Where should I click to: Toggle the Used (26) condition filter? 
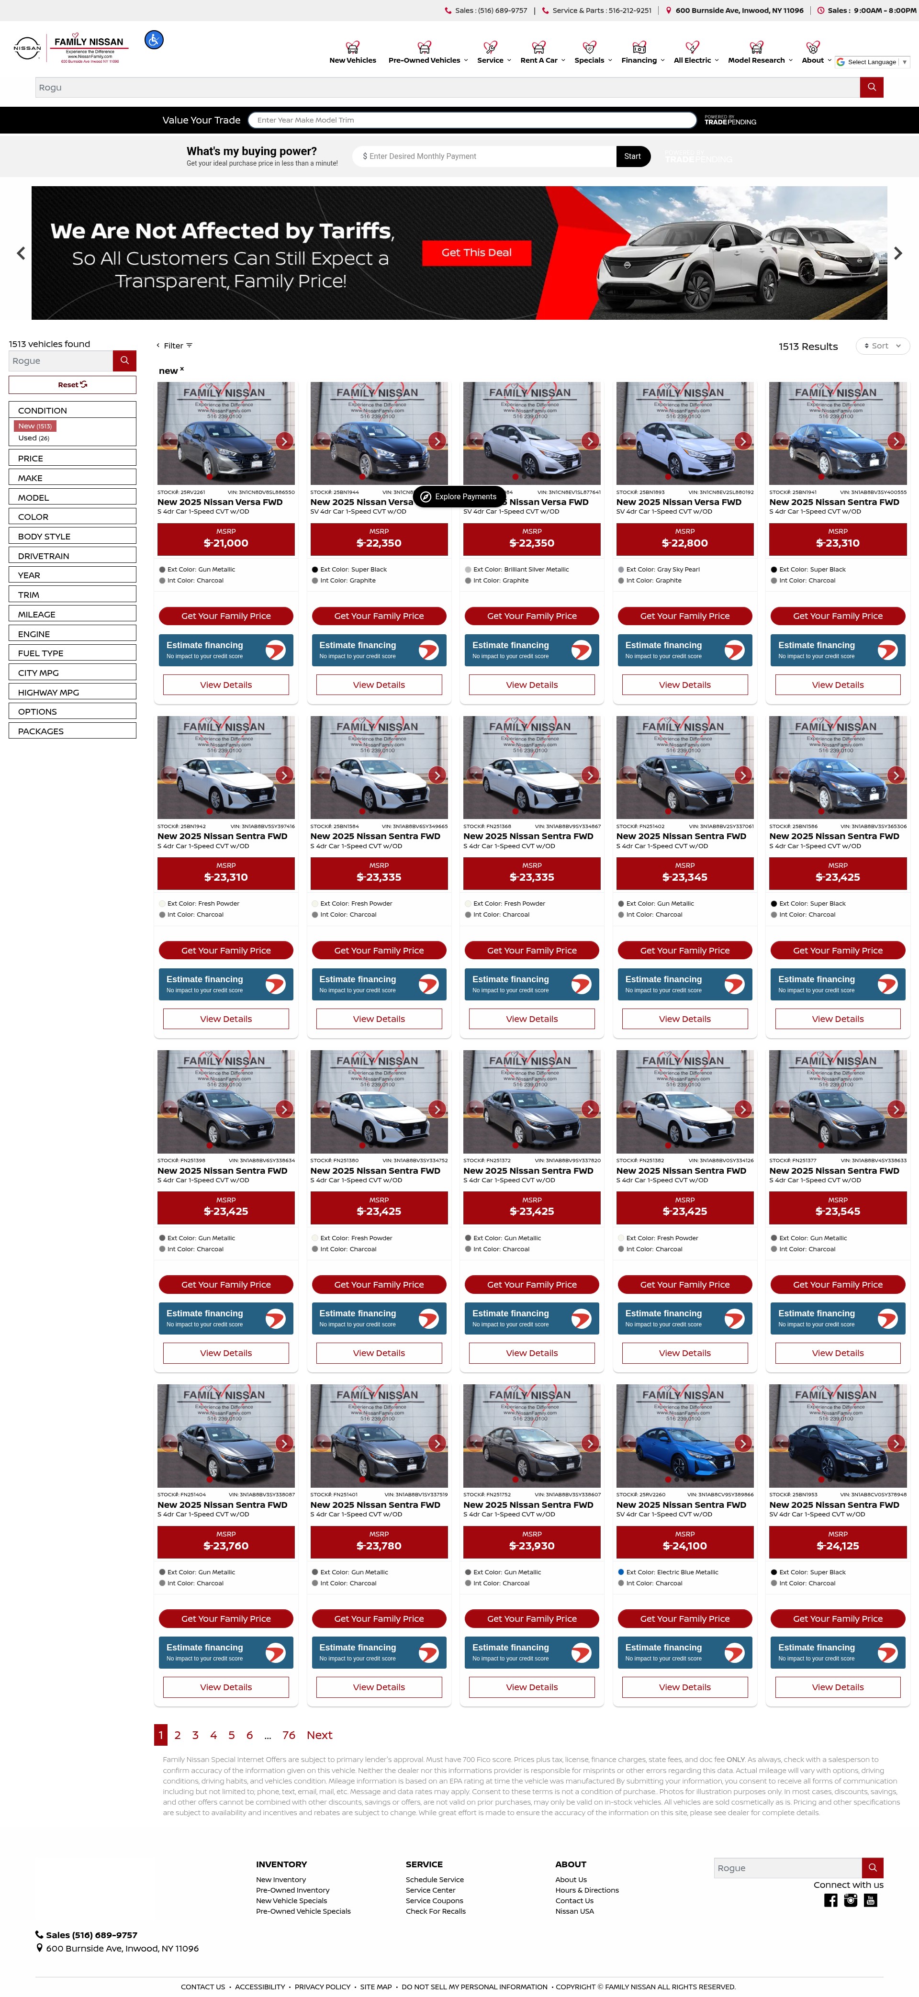click(x=34, y=438)
